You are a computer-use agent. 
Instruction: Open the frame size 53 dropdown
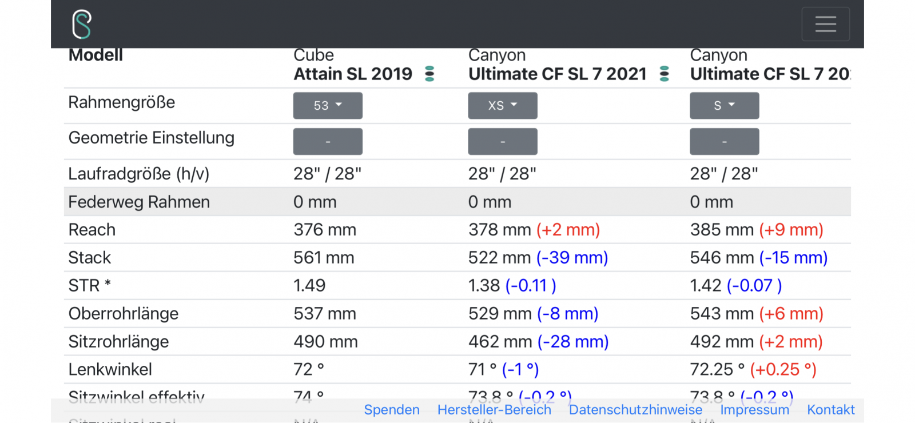[328, 106]
